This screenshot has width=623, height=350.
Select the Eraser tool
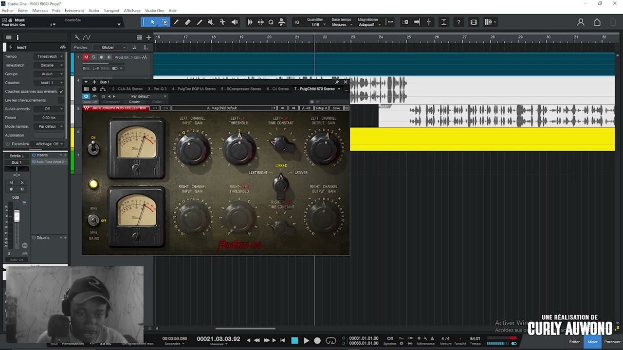tap(188, 22)
